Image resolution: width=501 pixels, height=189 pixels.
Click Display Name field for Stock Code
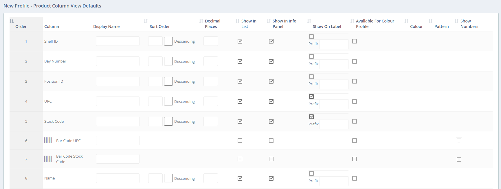118,121
